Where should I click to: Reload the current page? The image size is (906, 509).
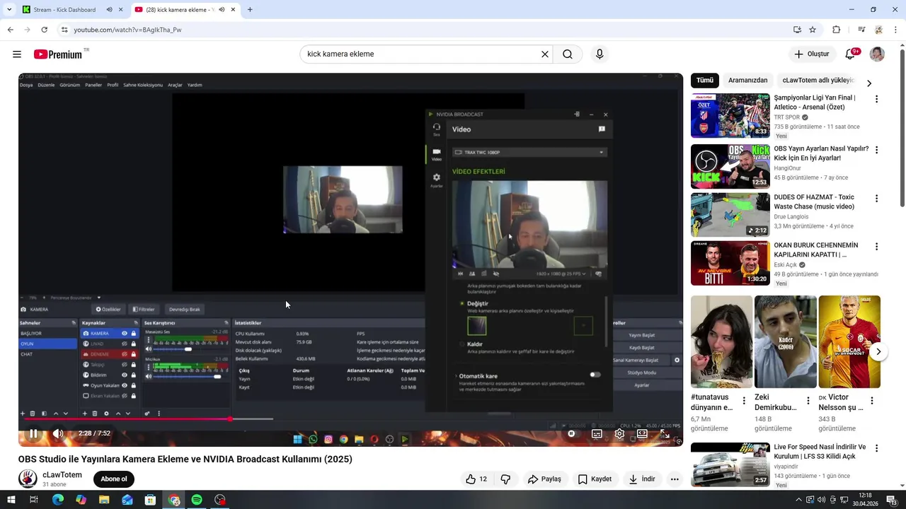tap(44, 30)
